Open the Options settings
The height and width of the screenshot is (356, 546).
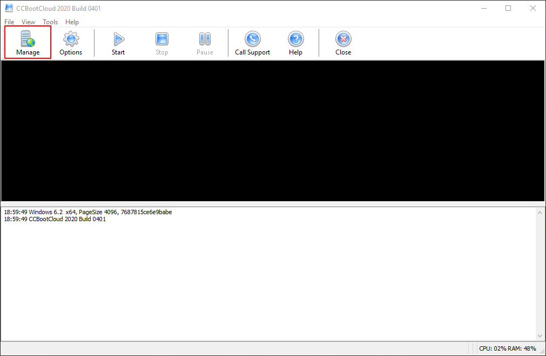70,43
